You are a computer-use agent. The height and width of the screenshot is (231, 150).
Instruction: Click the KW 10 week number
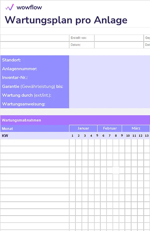pos(128,136)
